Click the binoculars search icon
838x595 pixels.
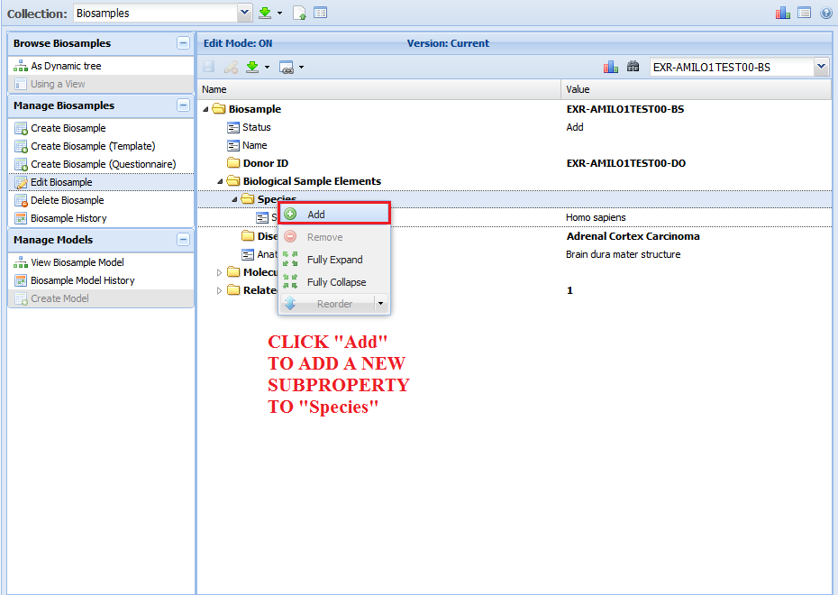(633, 67)
